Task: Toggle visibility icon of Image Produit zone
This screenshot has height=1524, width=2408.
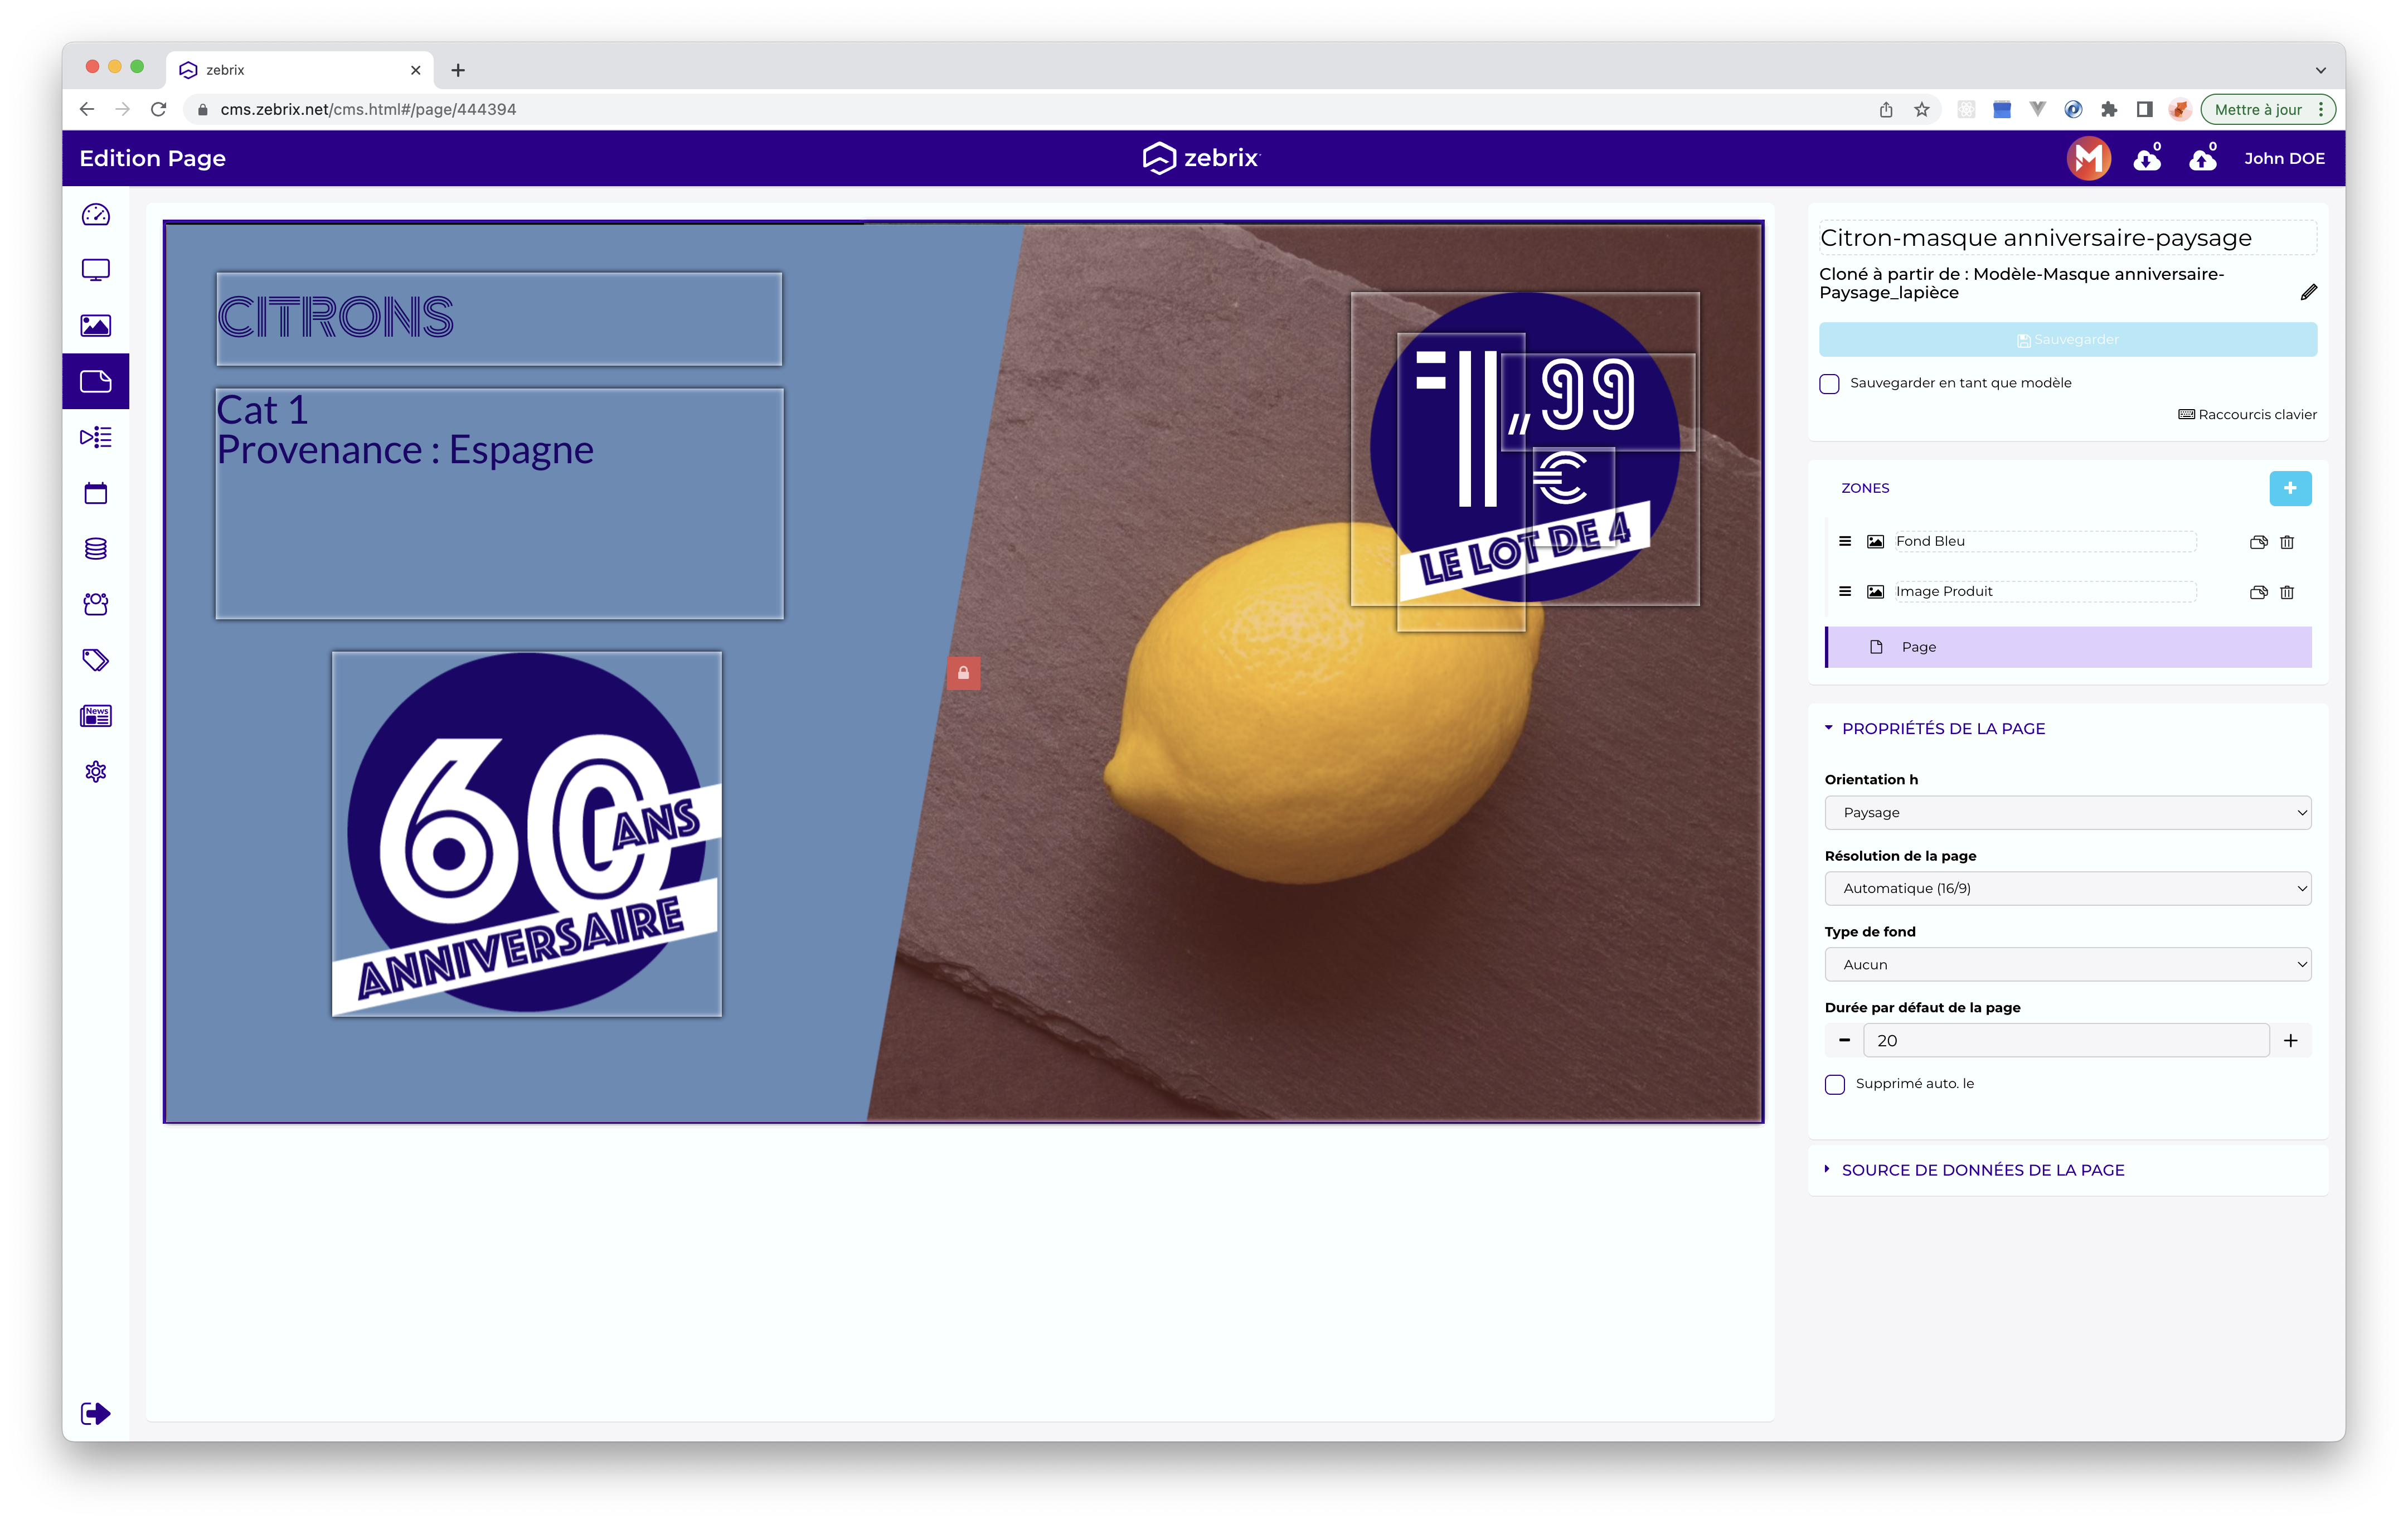Action: [2258, 592]
